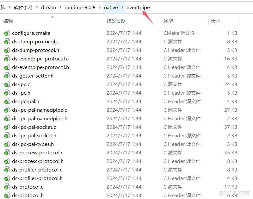Screen dimensions: 253x199
Task: Select the ds-dump-protocol.c file icon
Action: tap(7, 42)
